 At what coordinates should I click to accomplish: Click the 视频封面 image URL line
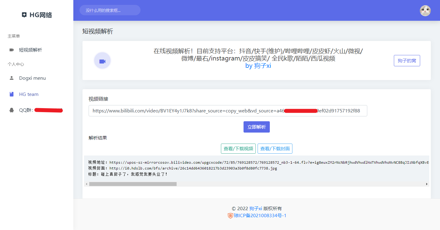tap(182, 168)
